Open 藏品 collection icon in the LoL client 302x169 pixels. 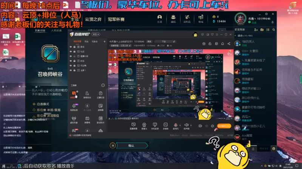[173, 19]
